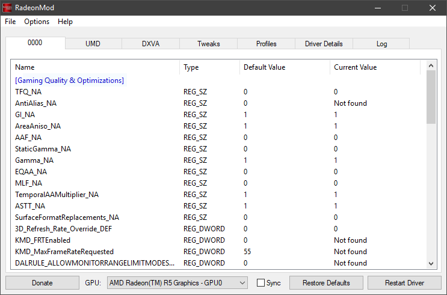Switch to the DXVA tab
The height and width of the screenshot is (295, 447).
(150, 44)
